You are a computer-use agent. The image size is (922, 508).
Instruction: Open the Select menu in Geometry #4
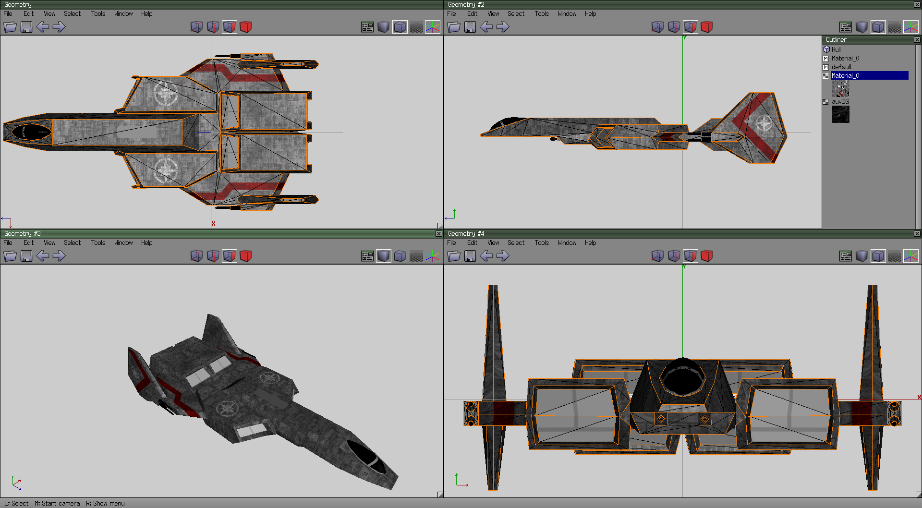pyautogui.click(x=516, y=243)
